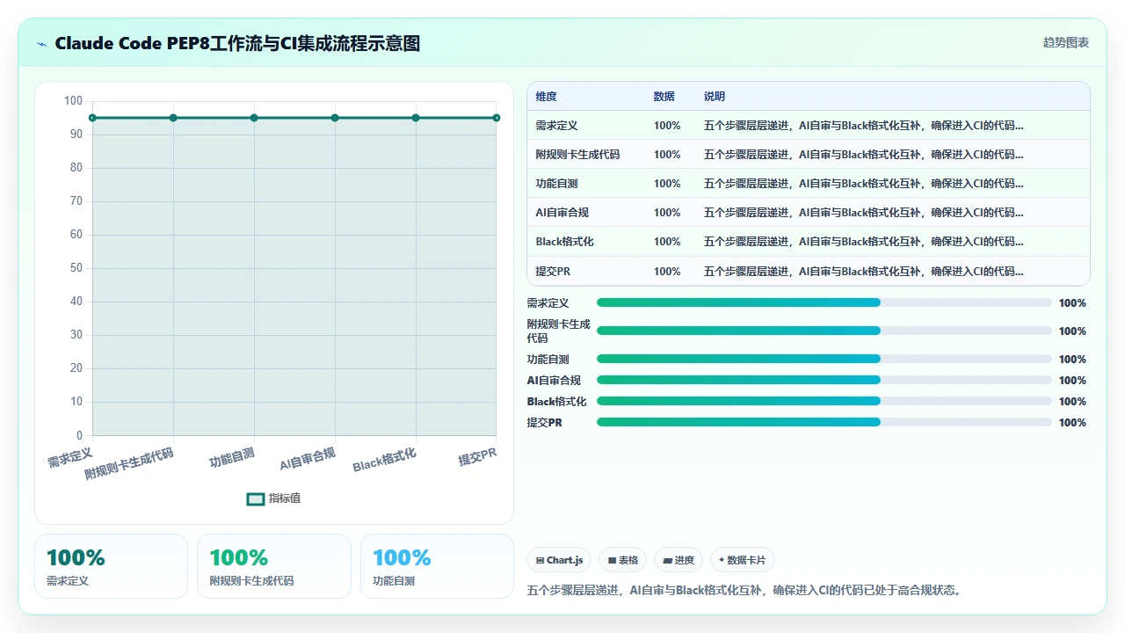Click the summary sentence below the tag chips
The width and height of the screenshot is (1125, 633).
(745, 590)
